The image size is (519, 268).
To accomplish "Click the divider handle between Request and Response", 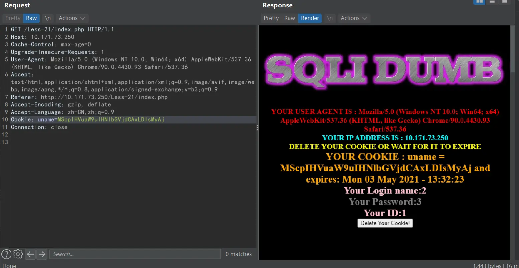I will [x=257, y=127].
